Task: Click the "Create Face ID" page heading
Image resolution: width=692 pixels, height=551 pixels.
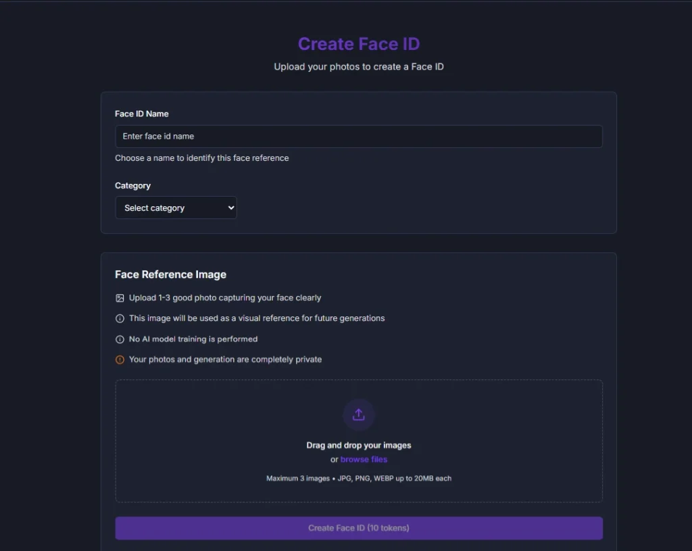Action: coord(359,43)
